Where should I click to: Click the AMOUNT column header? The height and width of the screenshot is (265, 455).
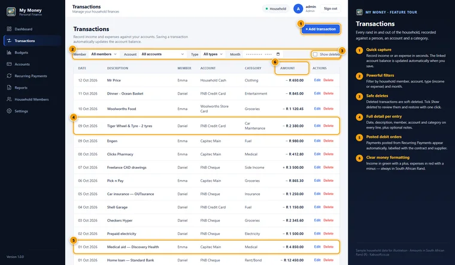click(x=287, y=68)
